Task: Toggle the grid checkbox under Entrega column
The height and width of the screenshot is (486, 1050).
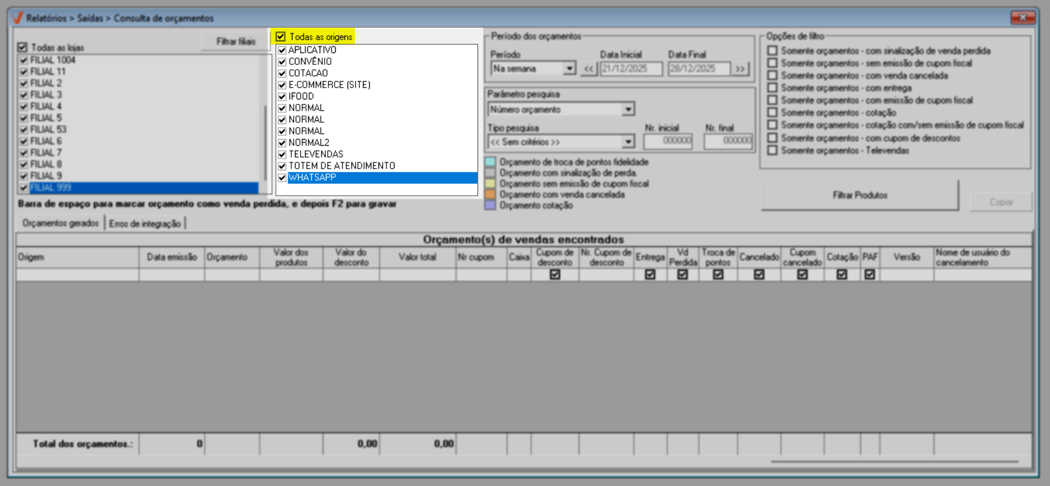Action: click(650, 275)
